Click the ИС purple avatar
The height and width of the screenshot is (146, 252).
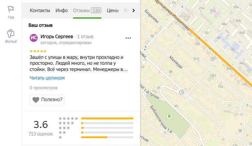pyautogui.click(x=33, y=38)
